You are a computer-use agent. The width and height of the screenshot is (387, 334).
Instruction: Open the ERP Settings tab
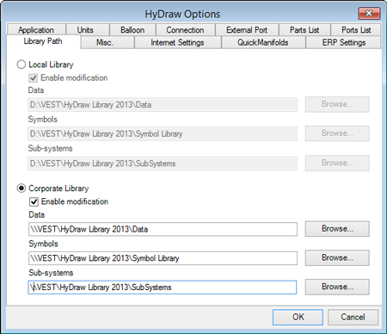(343, 42)
